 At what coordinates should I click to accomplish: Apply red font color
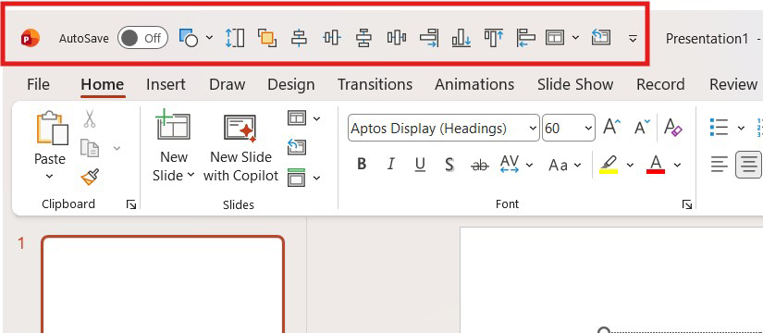[656, 165]
